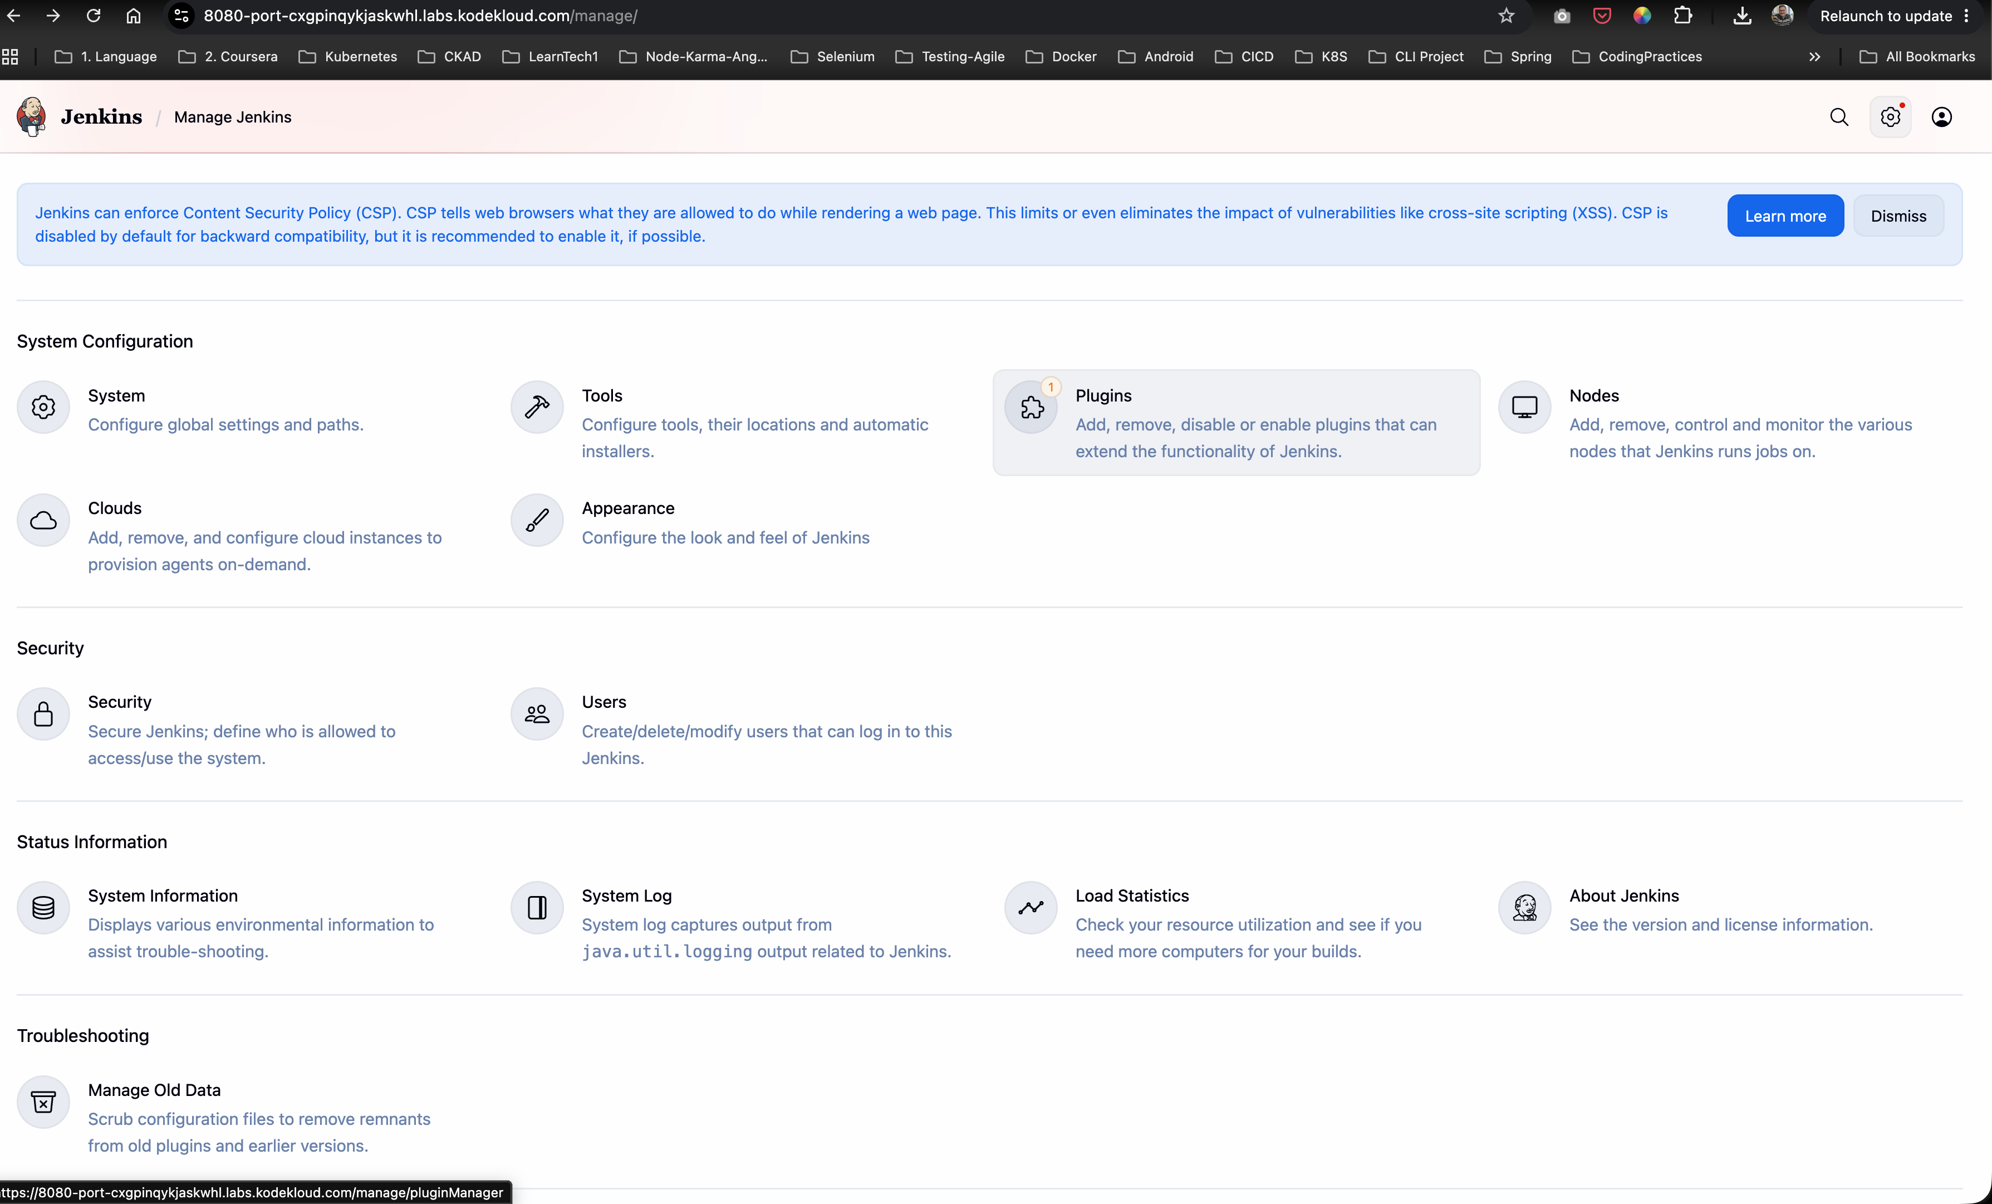
Task: Click the System Log book icon
Action: click(537, 907)
